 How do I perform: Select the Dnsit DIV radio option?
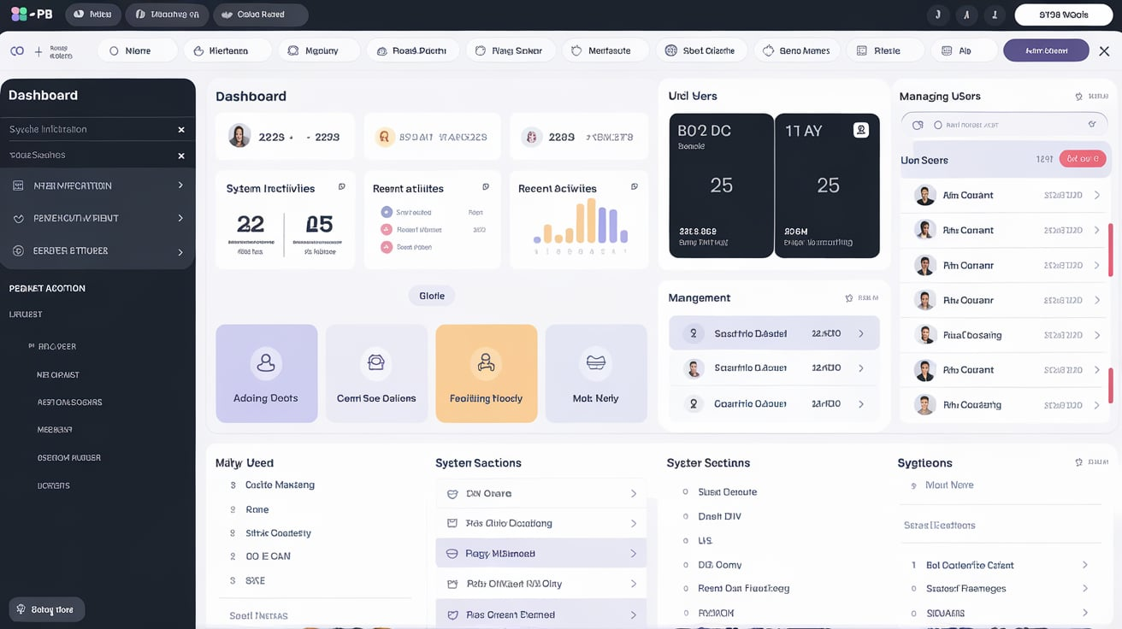[x=685, y=516]
